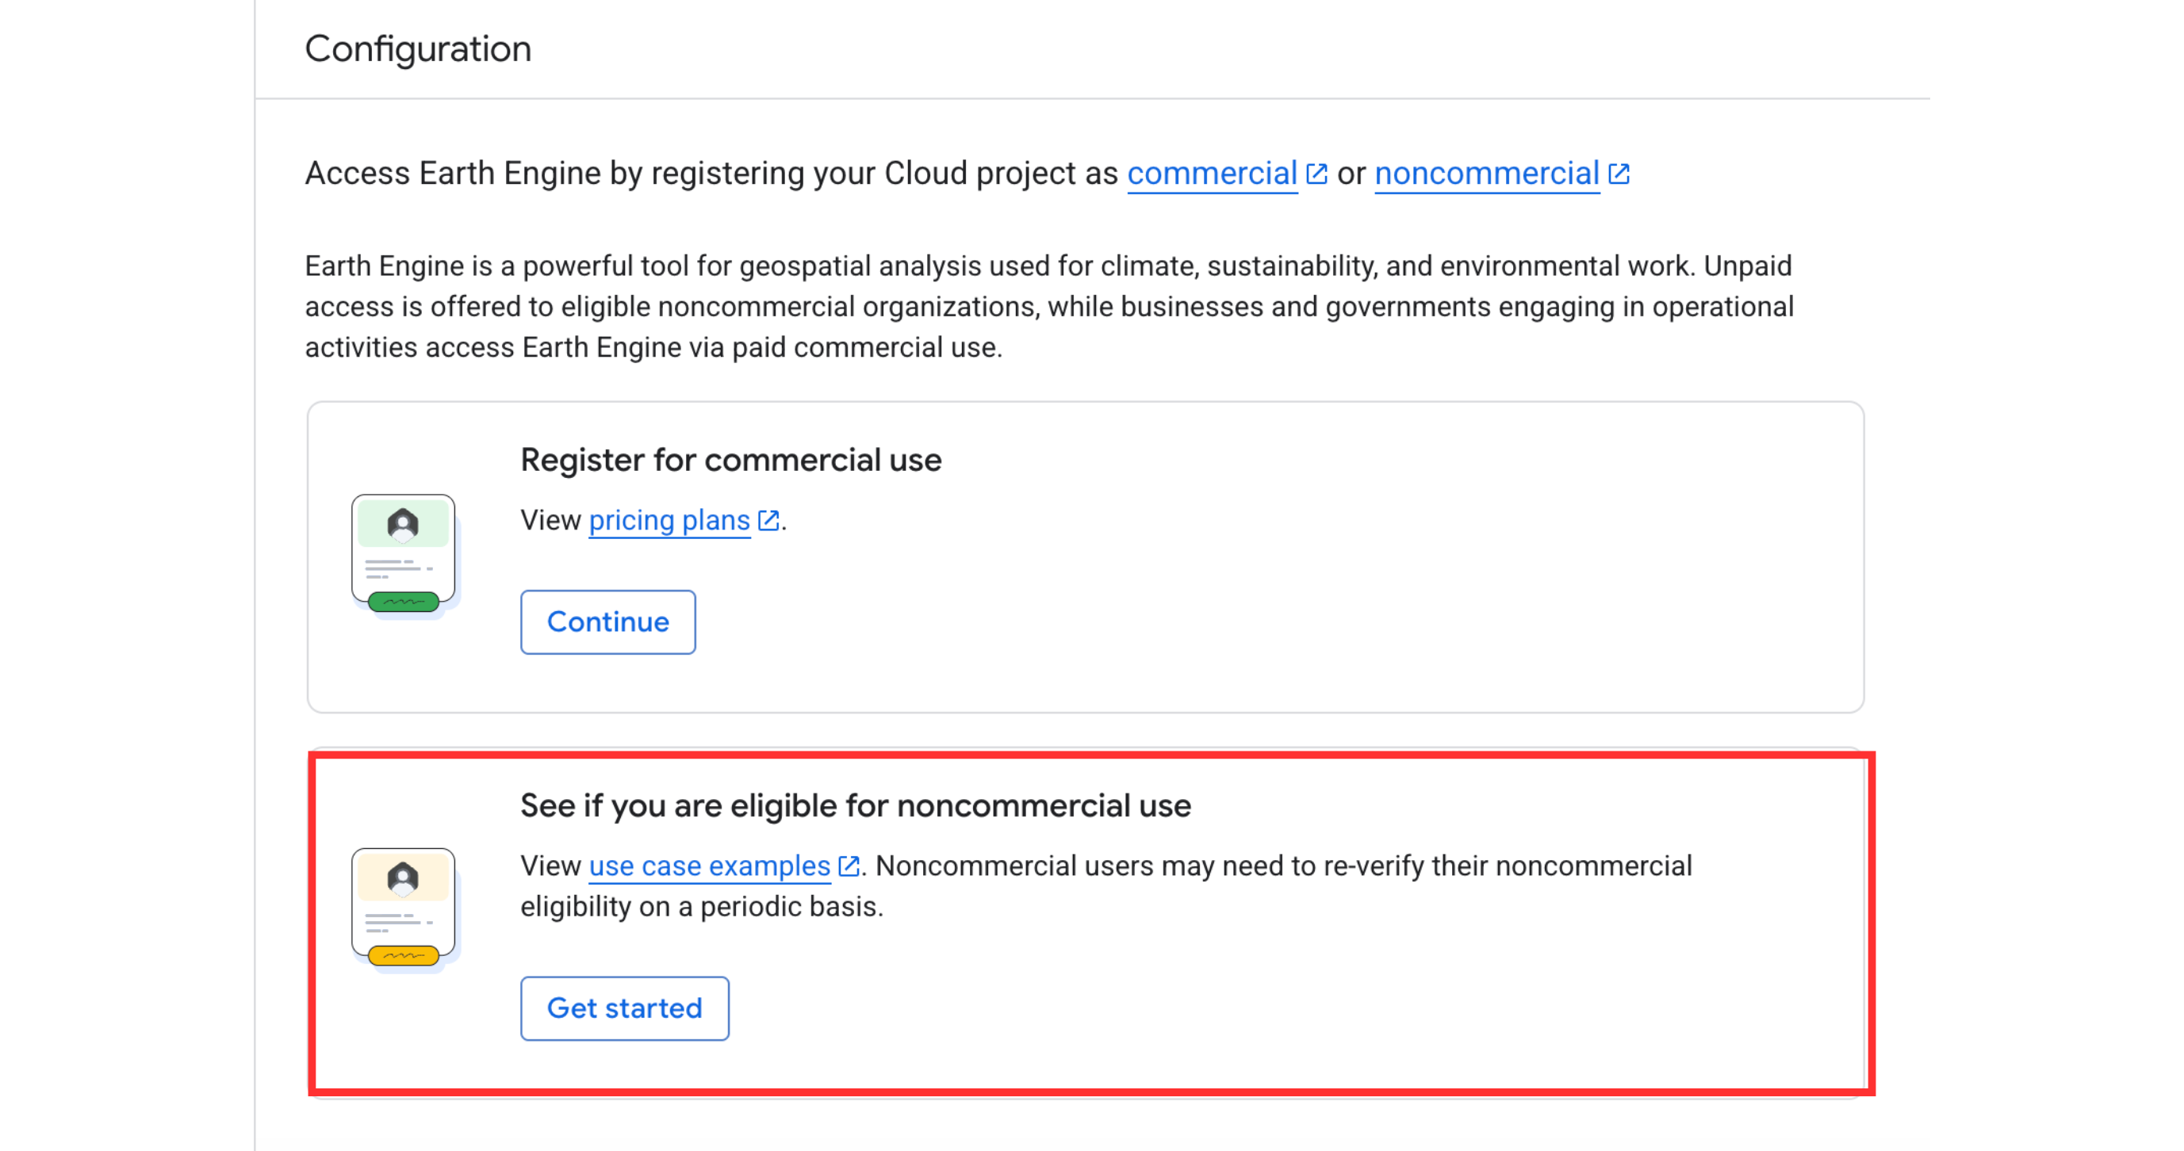Screen dimensions: 2184x1151
Task: Click the eligible for noncommercial use title
Action: pos(856,806)
